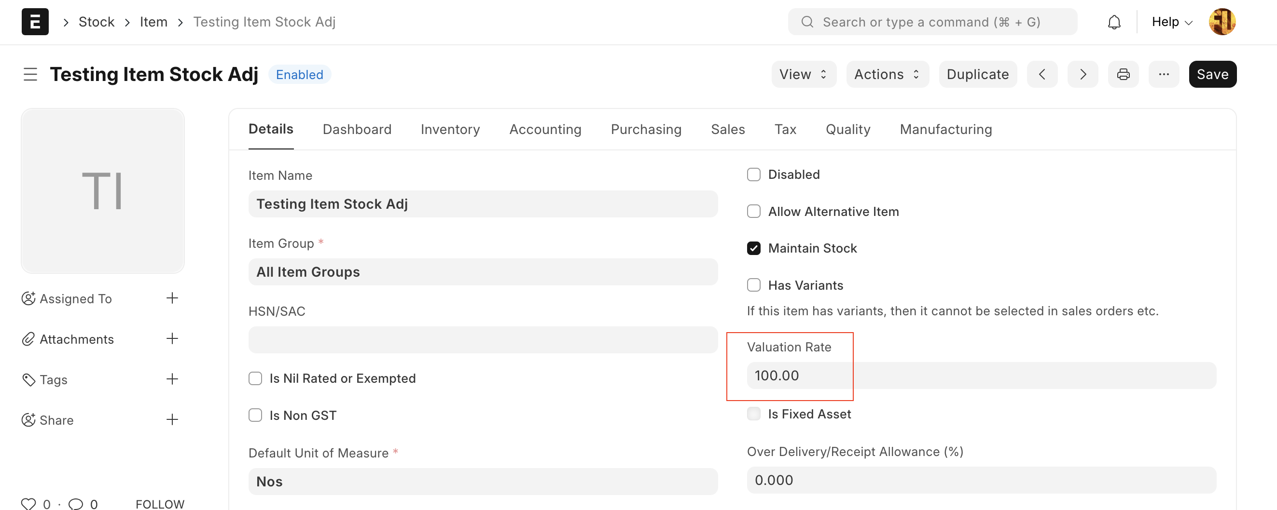The height and width of the screenshot is (510, 1277).
Task: Add an assignee with Assigned To plus
Action: point(172,298)
